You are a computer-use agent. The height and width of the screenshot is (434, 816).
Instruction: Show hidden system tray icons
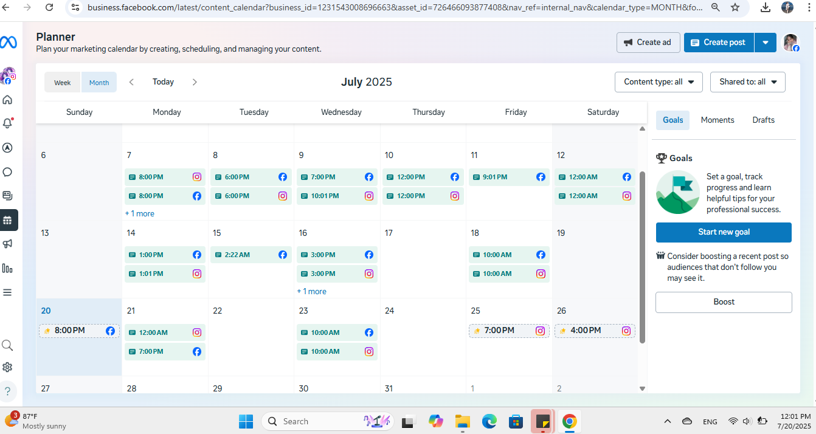tap(668, 421)
